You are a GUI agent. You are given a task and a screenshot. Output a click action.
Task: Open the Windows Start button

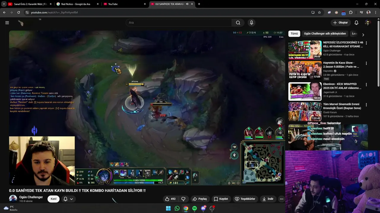[168, 208]
